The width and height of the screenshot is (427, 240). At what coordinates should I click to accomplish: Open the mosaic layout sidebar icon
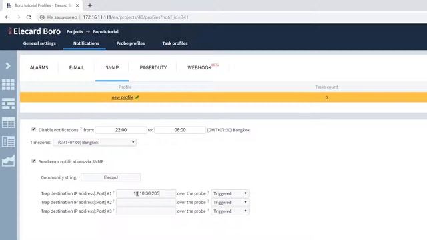click(x=8, y=104)
